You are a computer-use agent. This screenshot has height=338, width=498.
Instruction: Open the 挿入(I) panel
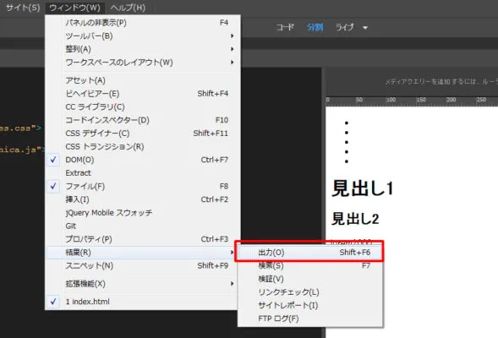click(x=142, y=199)
